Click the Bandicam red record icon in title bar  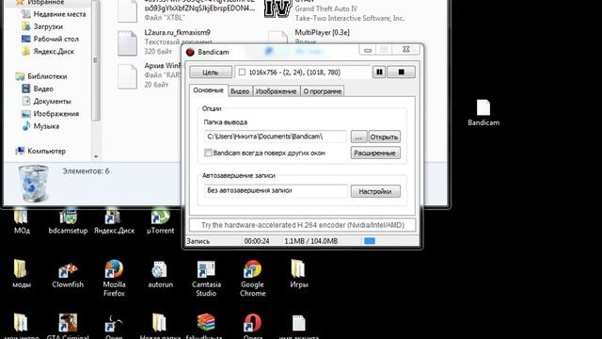[x=190, y=52]
